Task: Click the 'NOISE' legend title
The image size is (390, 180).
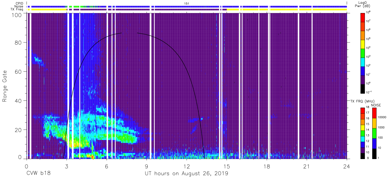Action: click(376, 105)
